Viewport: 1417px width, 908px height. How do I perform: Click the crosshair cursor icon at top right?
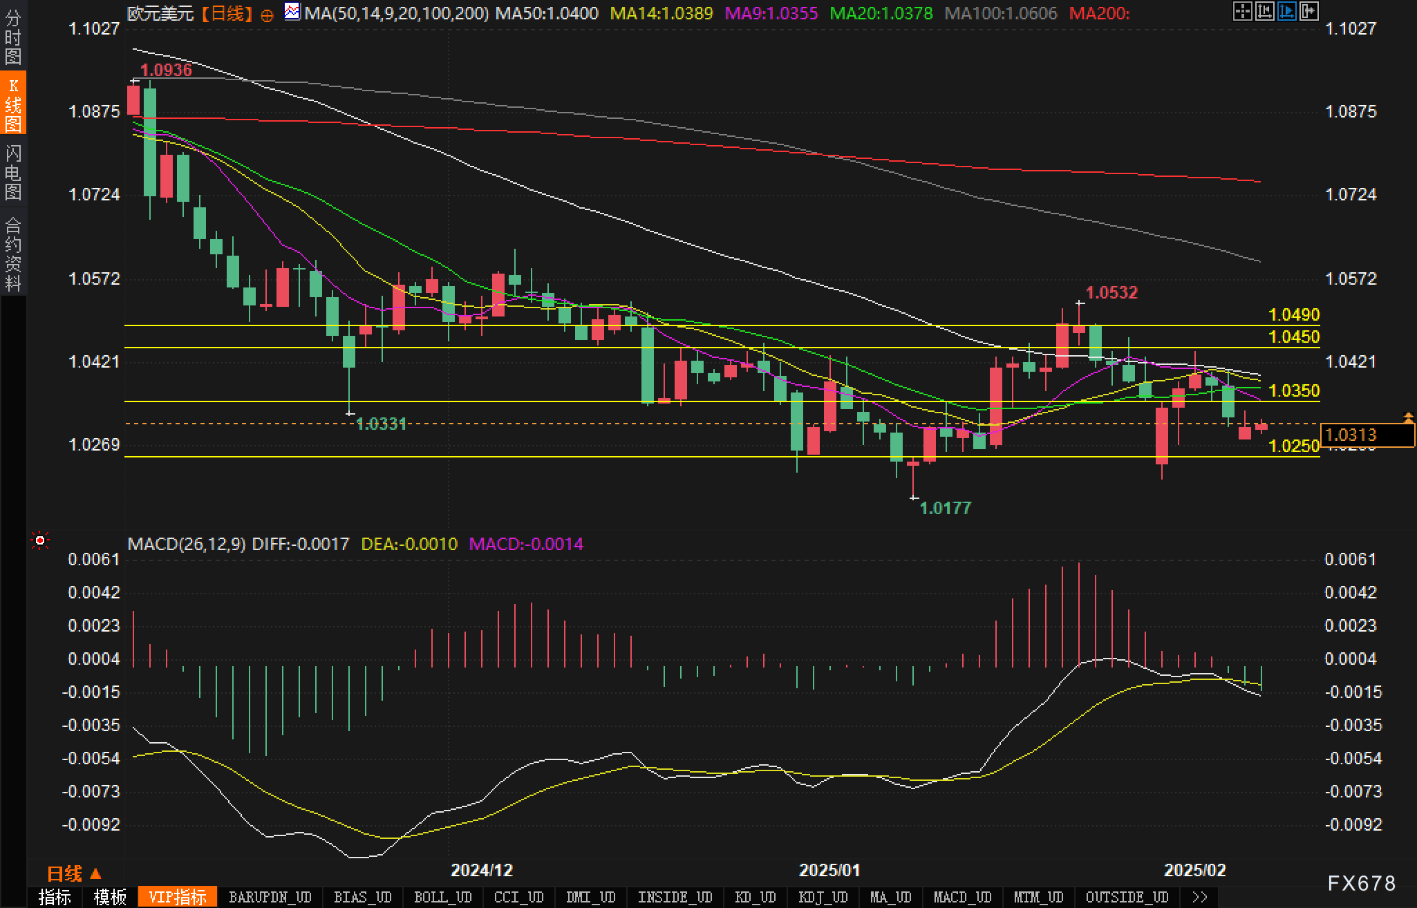1242,11
